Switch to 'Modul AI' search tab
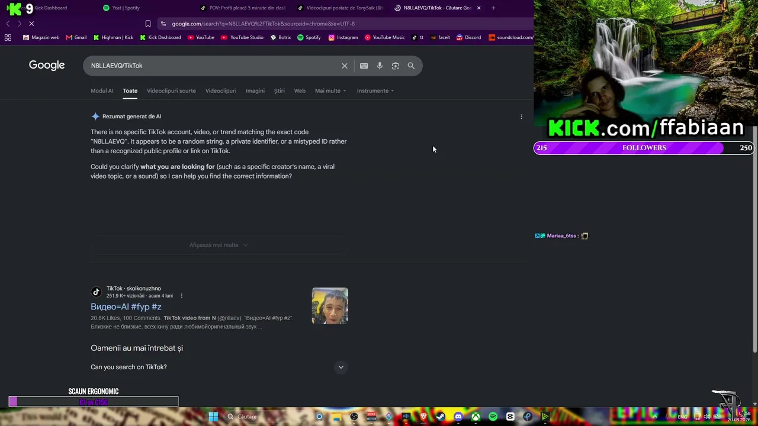The width and height of the screenshot is (758, 426). point(102,91)
